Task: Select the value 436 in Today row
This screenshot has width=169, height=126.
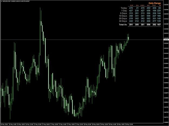Action: (x=154, y=8)
